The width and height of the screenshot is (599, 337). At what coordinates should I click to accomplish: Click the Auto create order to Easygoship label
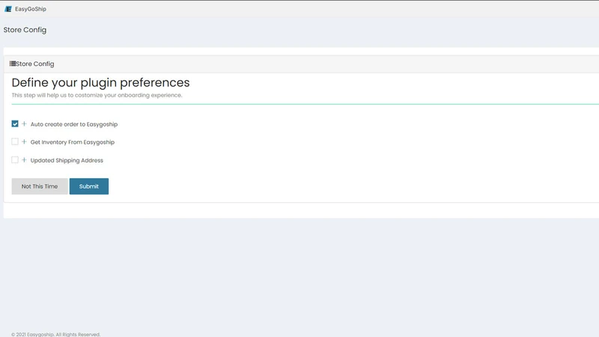click(74, 124)
